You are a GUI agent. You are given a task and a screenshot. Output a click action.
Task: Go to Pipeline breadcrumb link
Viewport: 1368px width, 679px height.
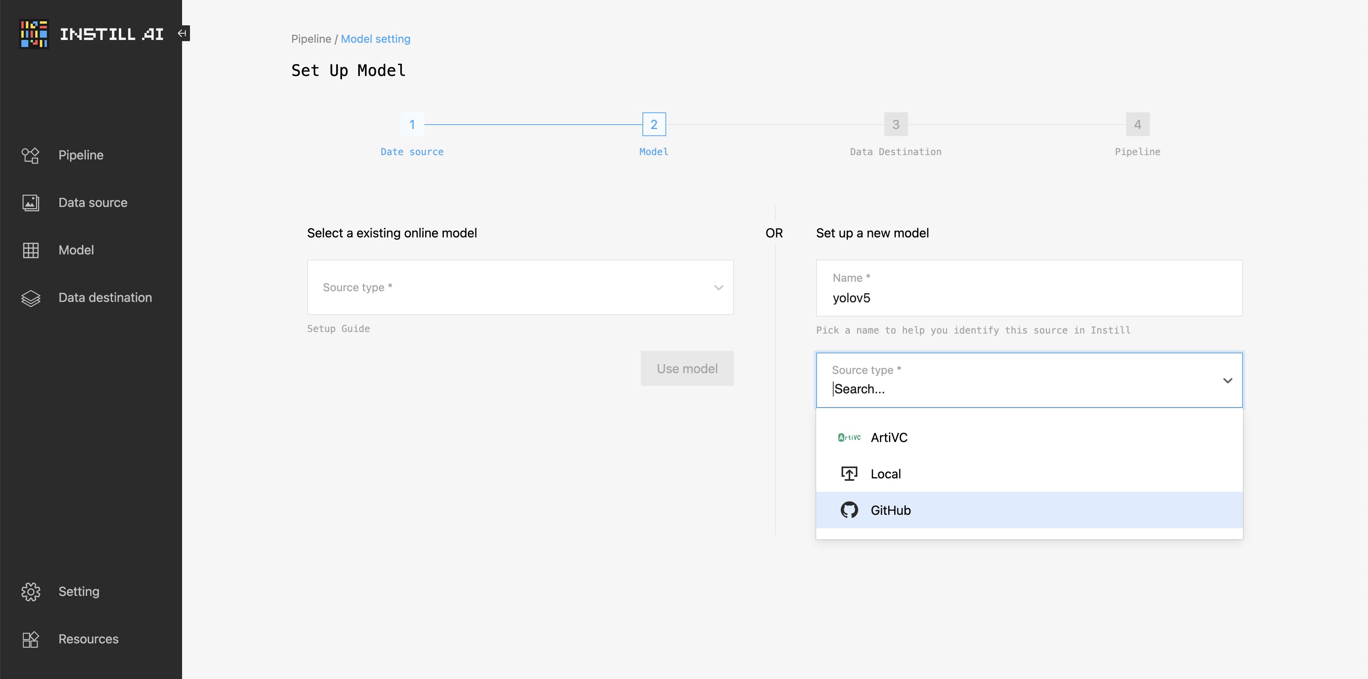(311, 39)
